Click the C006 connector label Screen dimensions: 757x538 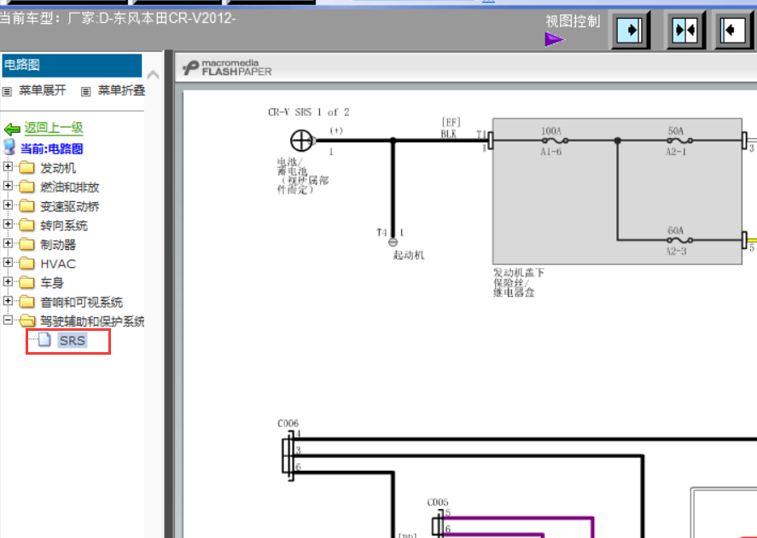[288, 423]
